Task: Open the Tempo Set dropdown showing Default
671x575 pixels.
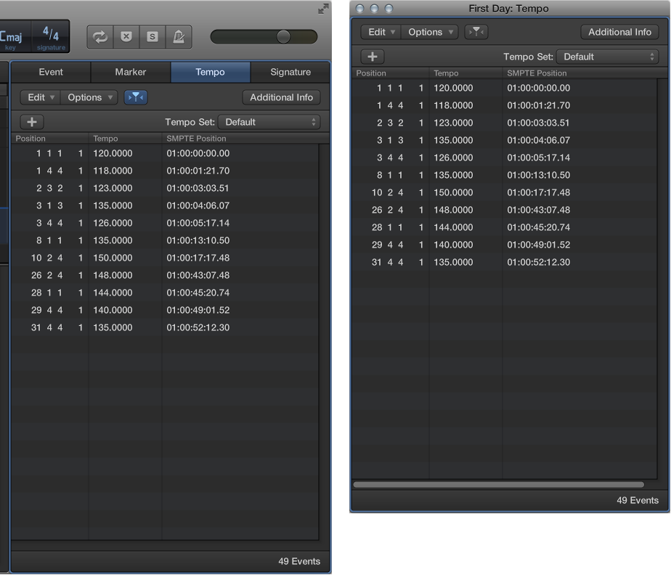Action: point(269,121)
